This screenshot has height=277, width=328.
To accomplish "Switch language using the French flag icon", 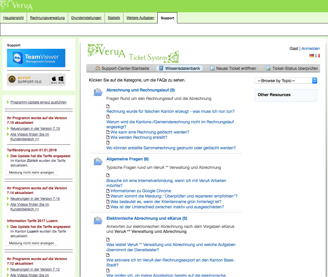I will (x=317, y=56).
